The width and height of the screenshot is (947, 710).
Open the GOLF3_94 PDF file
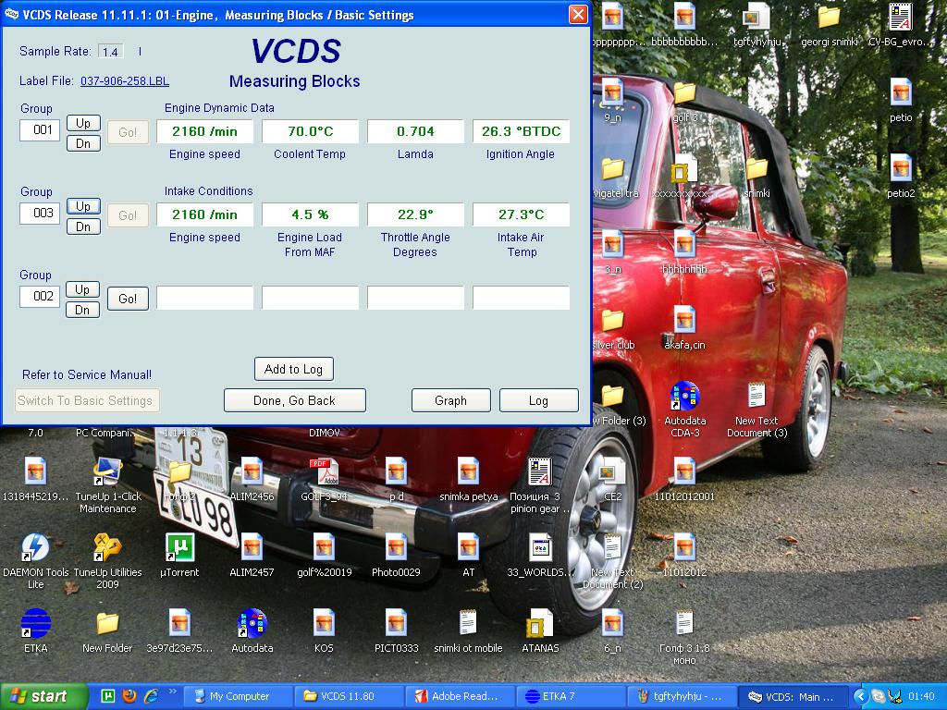324,472
